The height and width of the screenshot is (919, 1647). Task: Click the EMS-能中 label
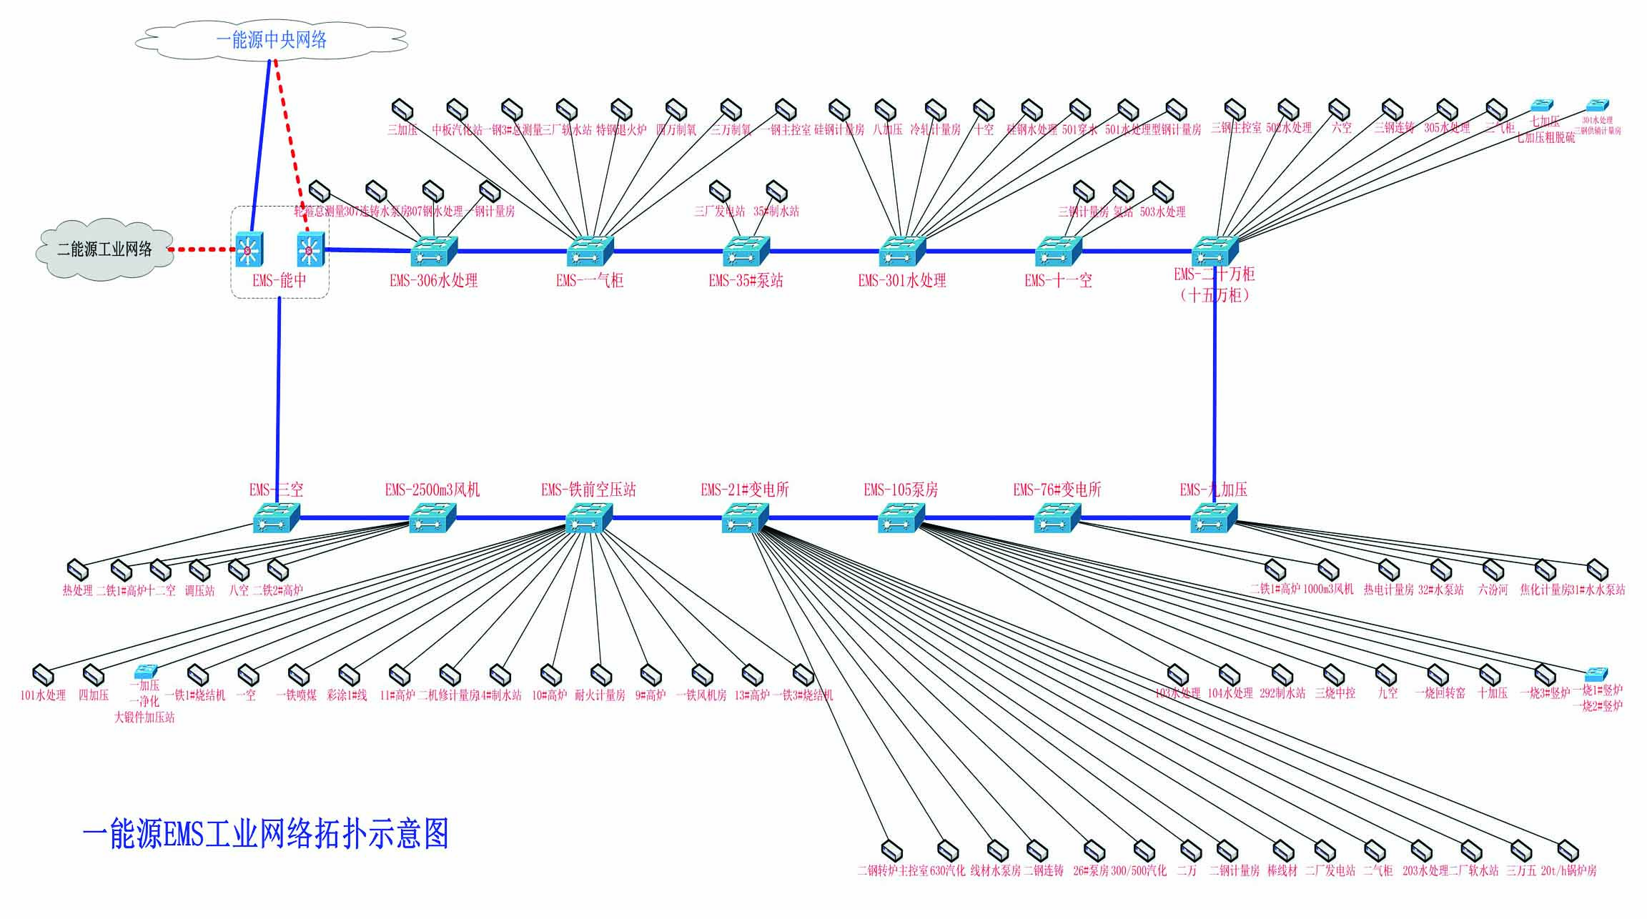[x=280, y=281]
